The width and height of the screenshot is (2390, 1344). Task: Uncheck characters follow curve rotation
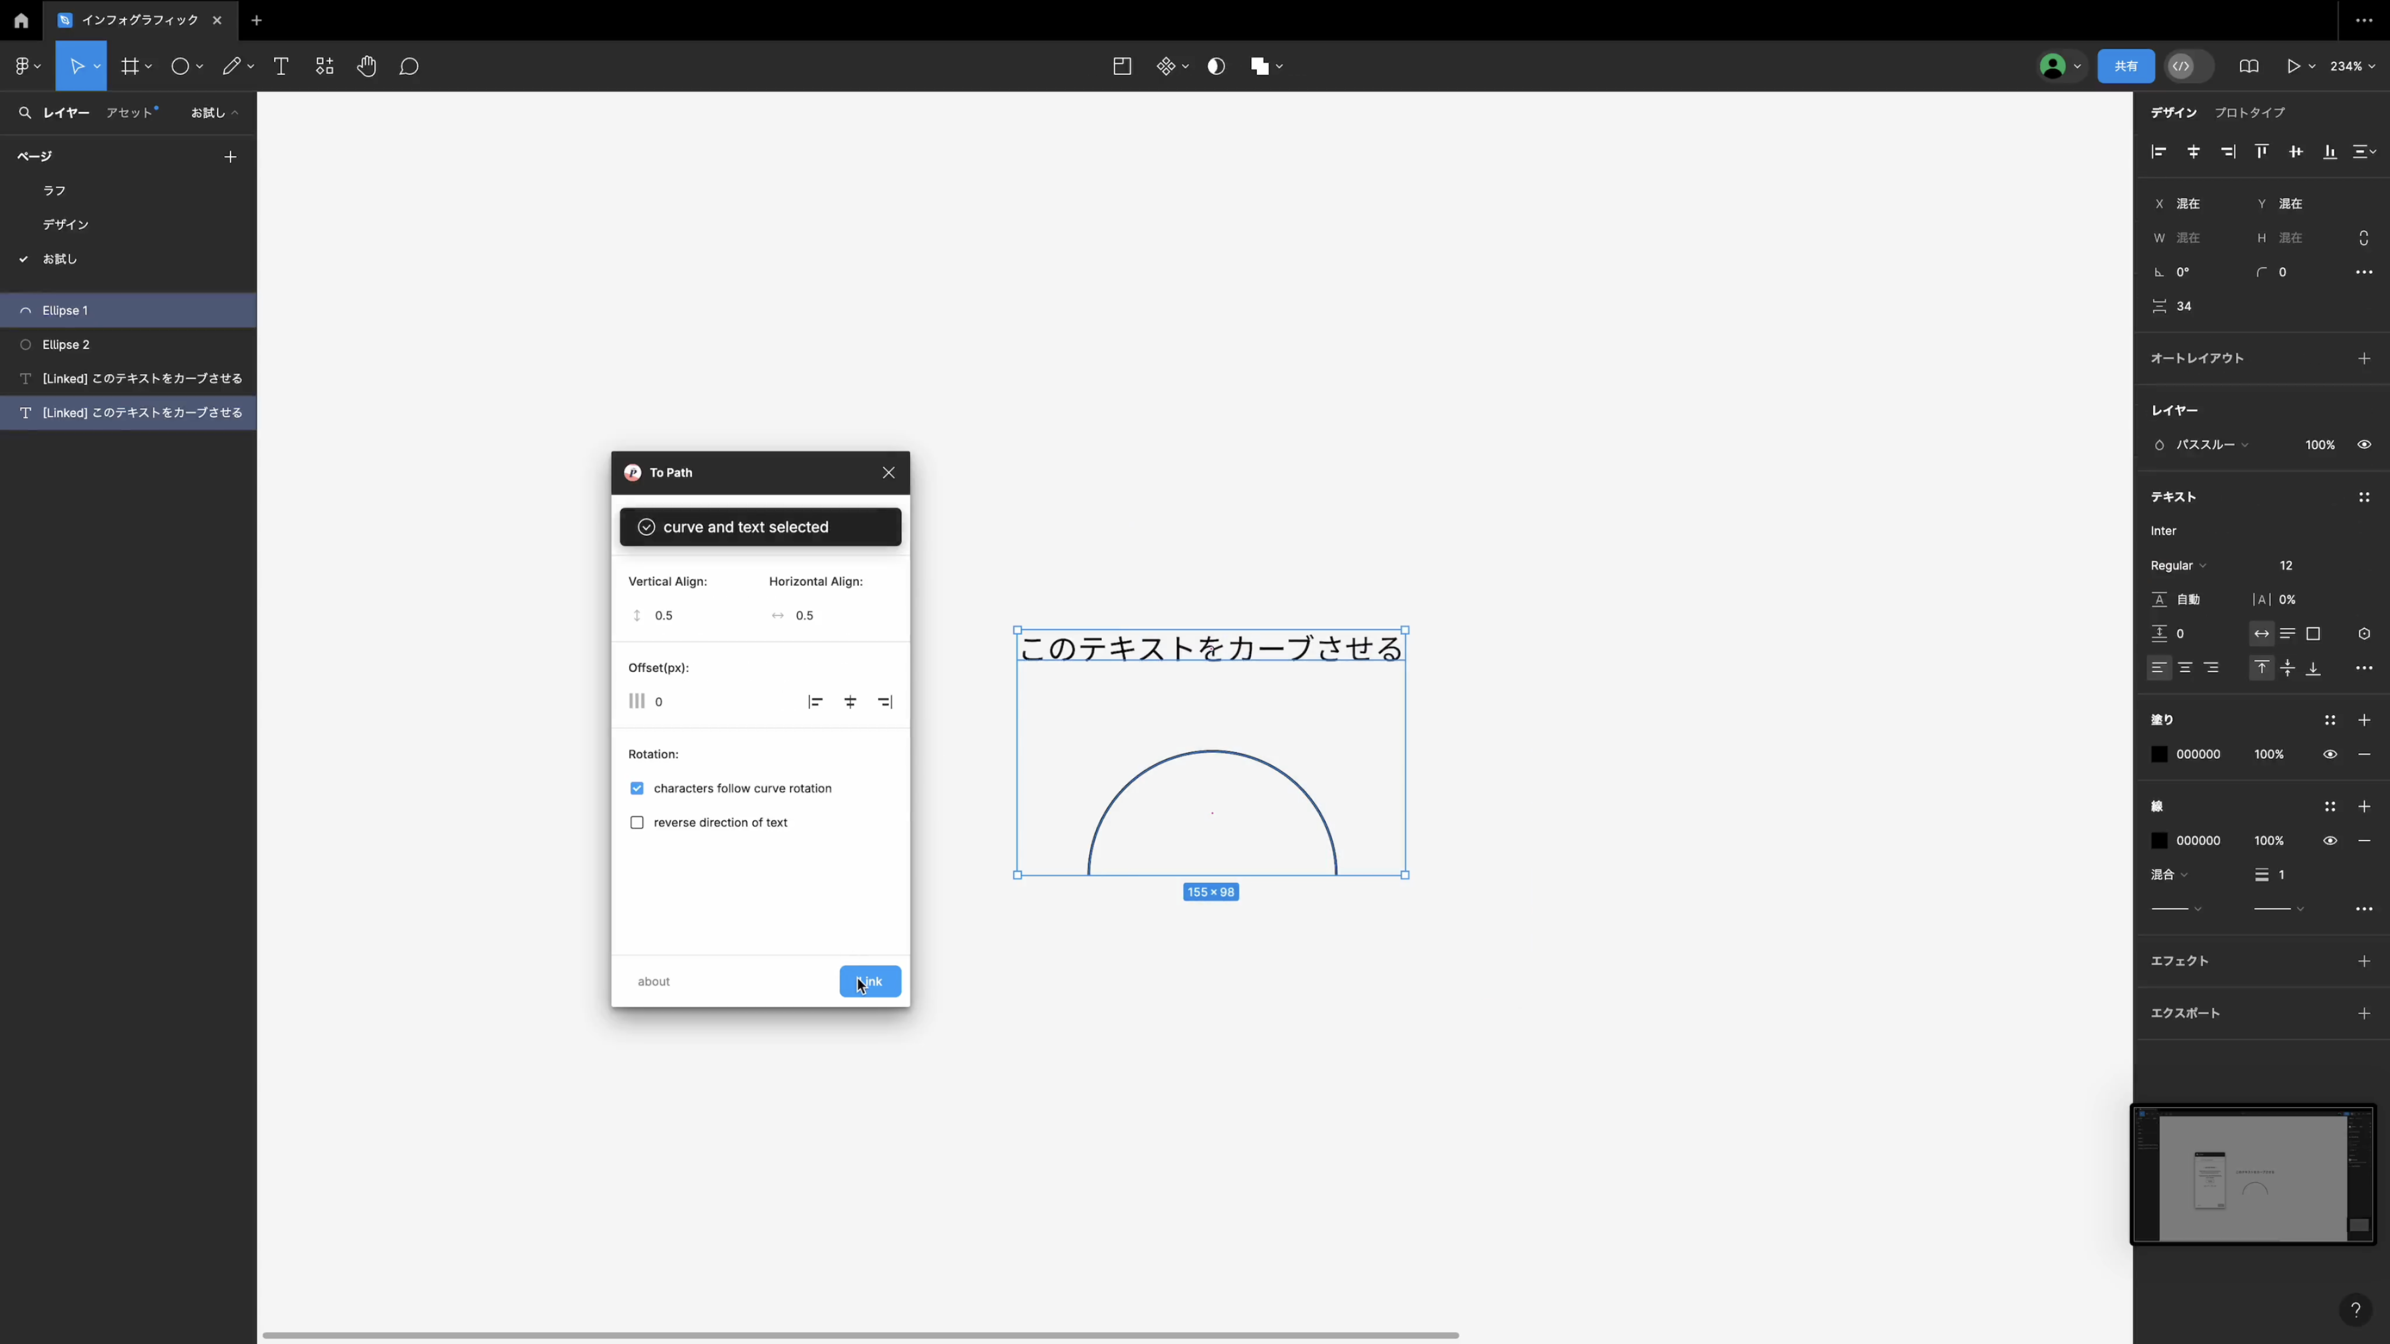pyautogui.click(x=636, y=788)
